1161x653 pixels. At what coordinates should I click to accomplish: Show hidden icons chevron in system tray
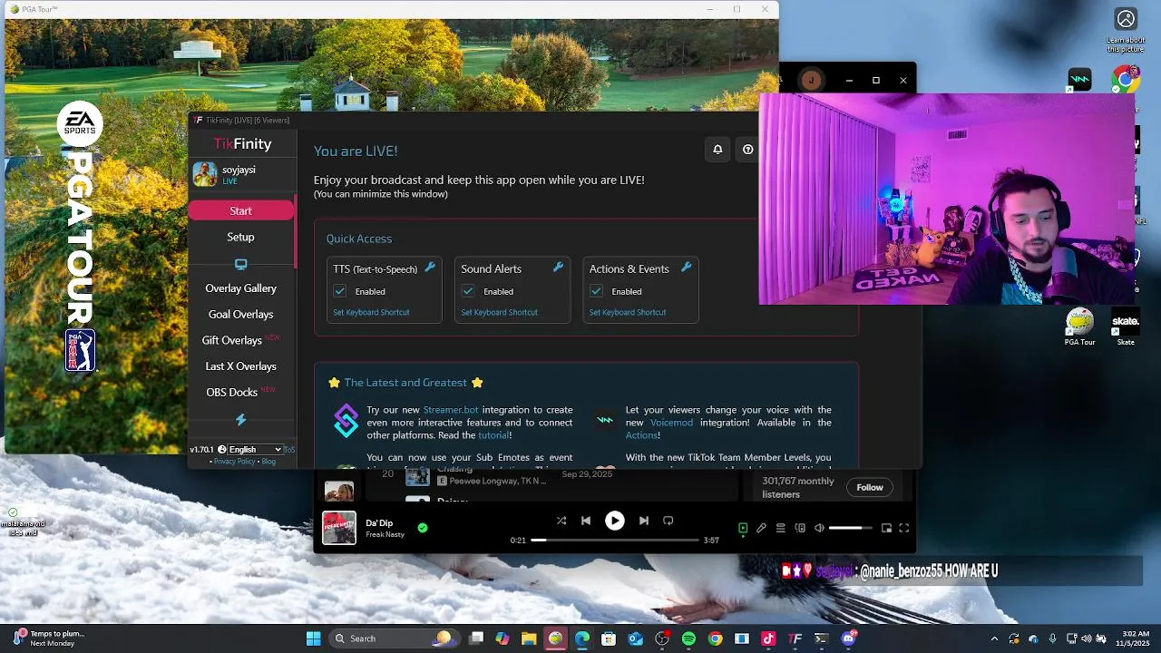(x=994, y=638)
